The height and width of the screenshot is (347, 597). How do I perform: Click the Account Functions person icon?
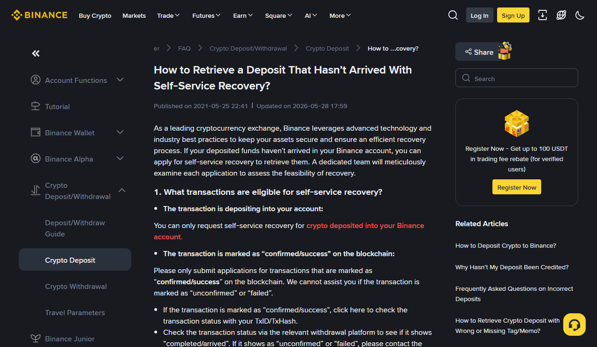click(36, 80)
